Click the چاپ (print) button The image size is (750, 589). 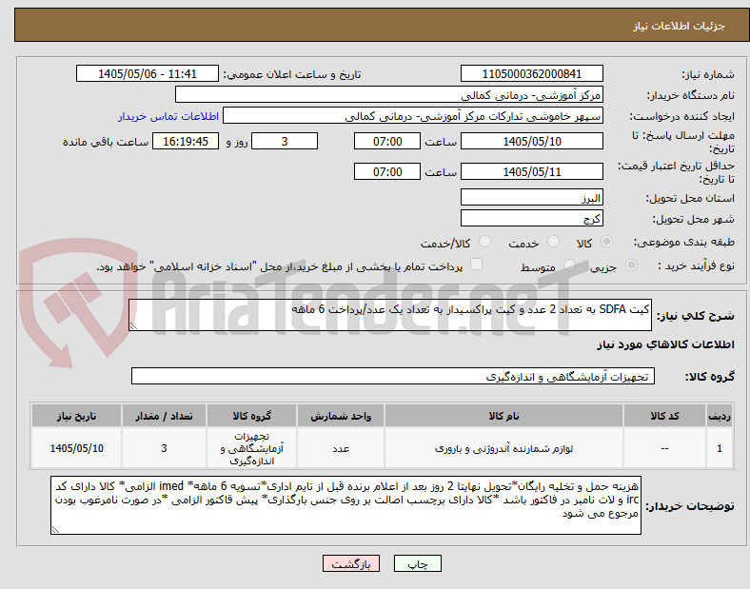point(417,563)
